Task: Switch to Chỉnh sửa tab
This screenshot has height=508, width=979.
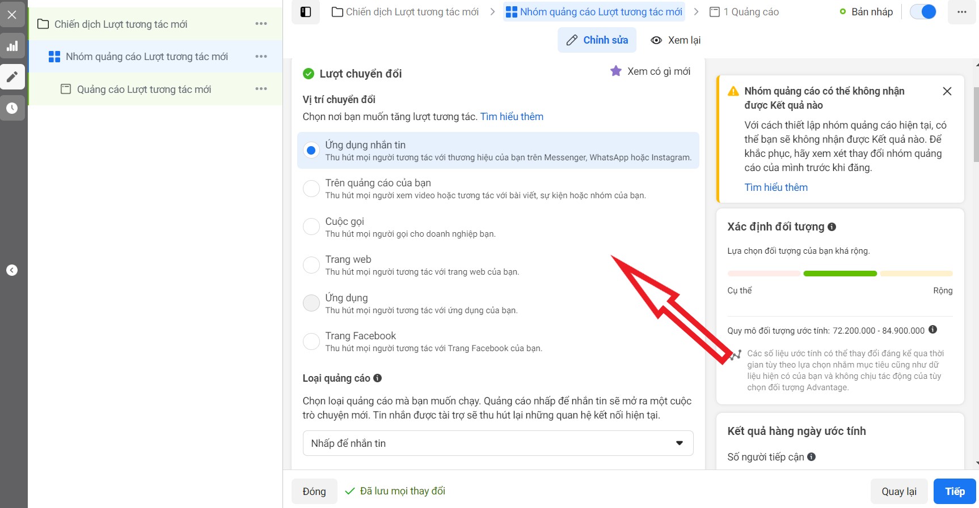Action: [x=597, y=40]
